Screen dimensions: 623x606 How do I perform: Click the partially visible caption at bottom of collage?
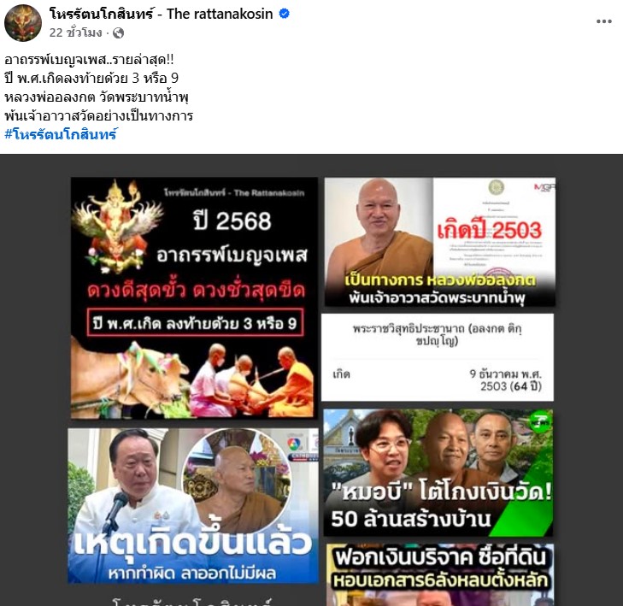[x=192, y=602]
